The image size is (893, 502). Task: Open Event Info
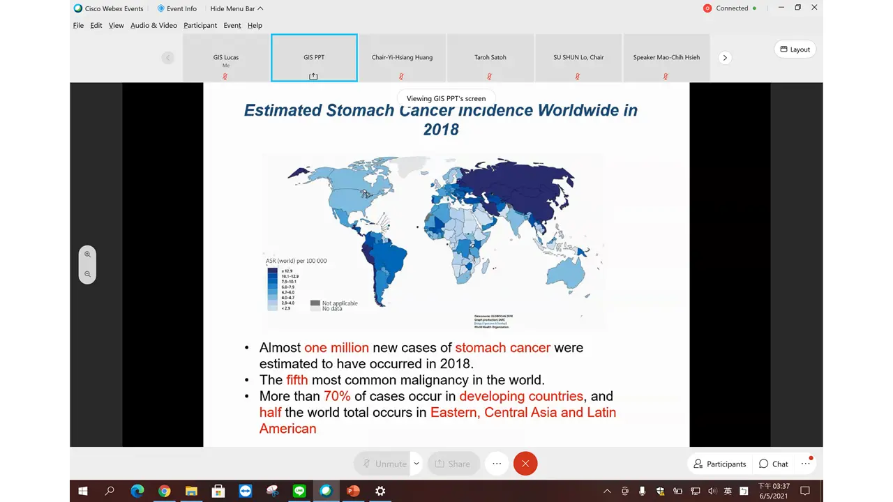(177, 8)
